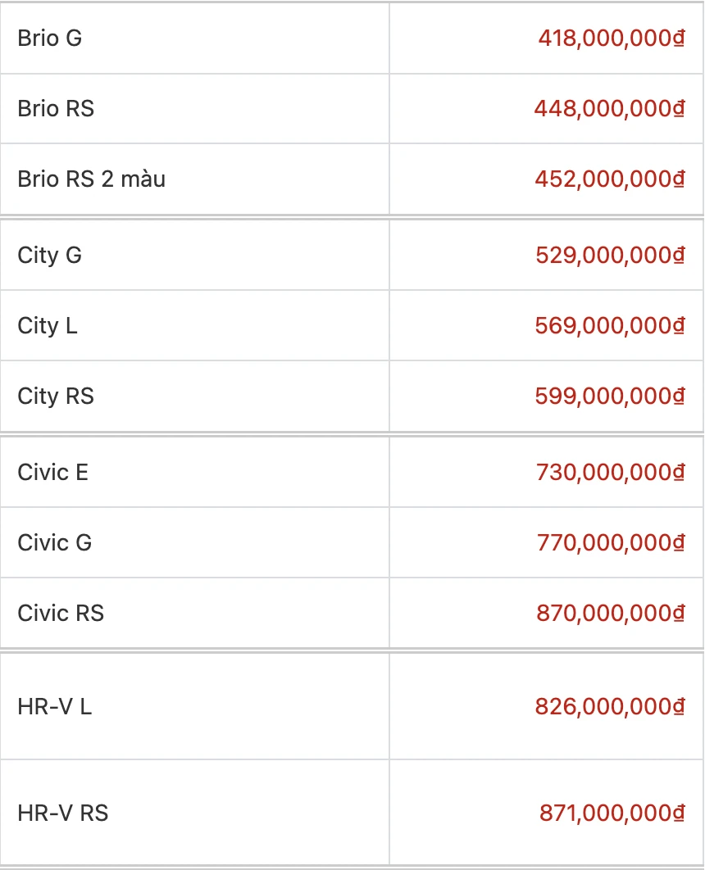Click the HR-V L model name
The width and height of the screenshot is (705, 870).
(54, 706)
